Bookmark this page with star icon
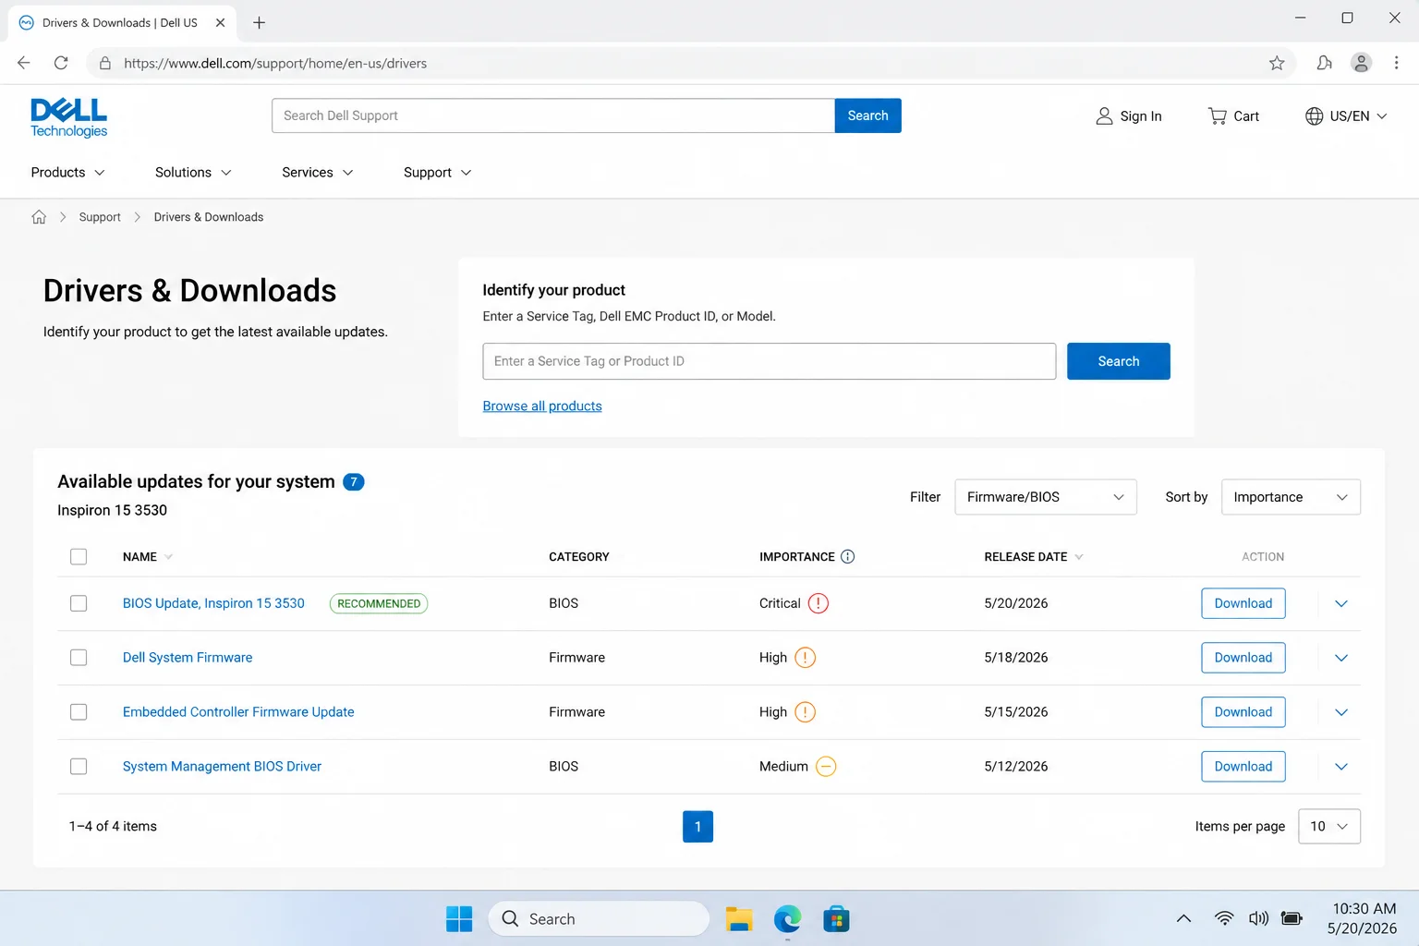 coord(1277,63)
